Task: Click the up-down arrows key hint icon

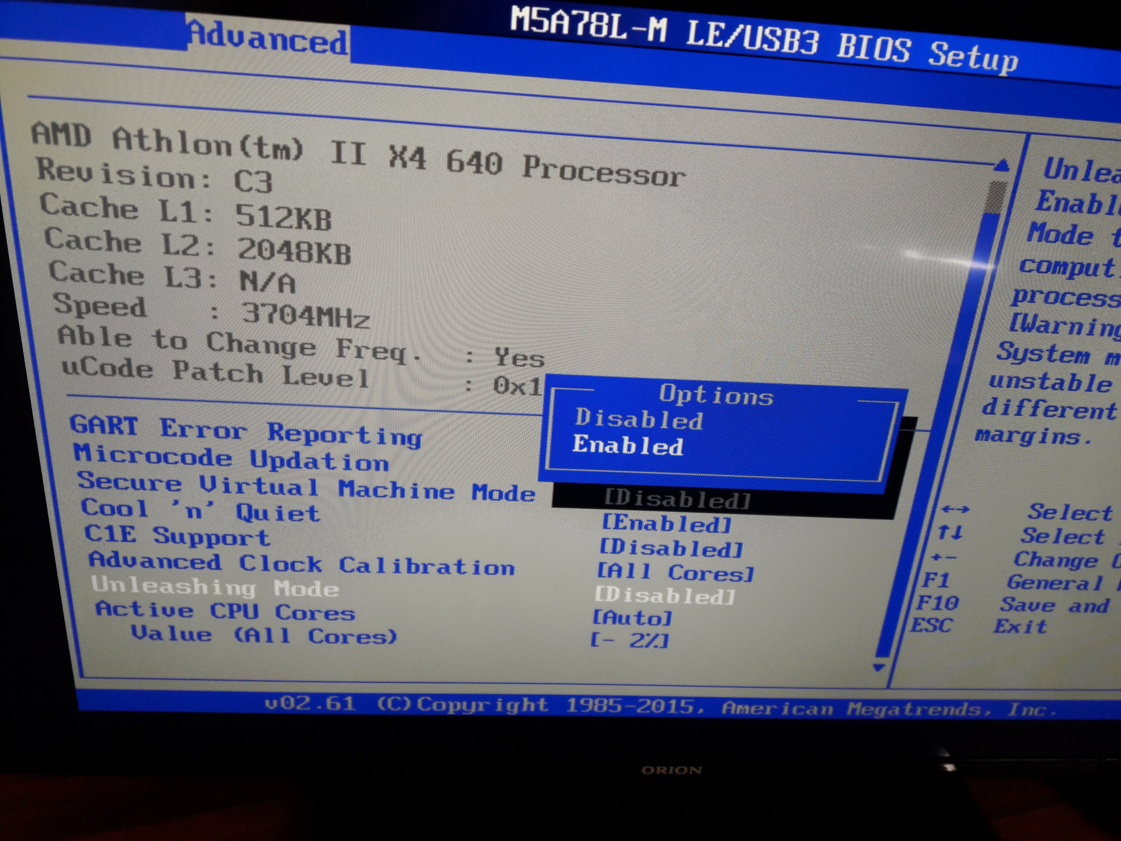Action: 950,532
